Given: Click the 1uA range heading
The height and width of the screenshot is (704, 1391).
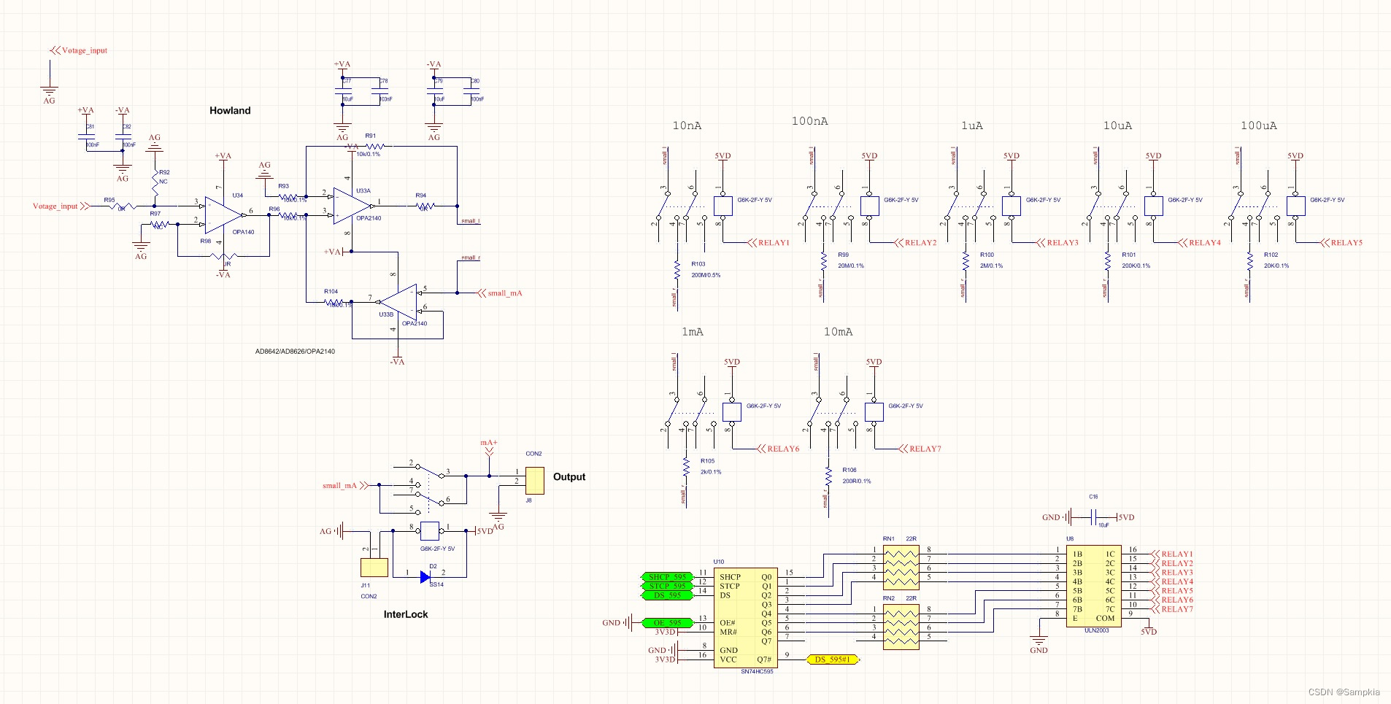Looking at the screenshot, I should (x=972, y=125).
